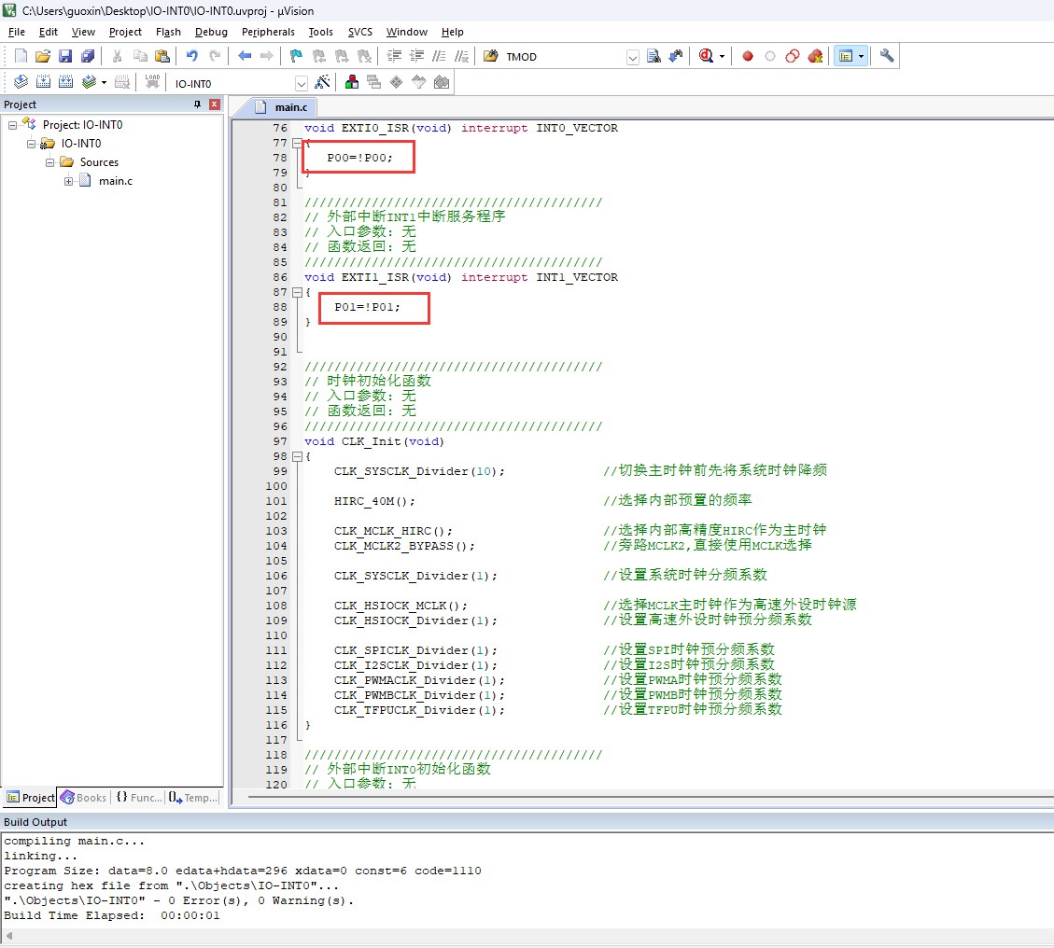Indent selected lines icon

pos(395,56)
